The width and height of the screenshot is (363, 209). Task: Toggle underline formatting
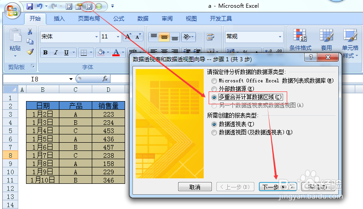tap(66, 53)
